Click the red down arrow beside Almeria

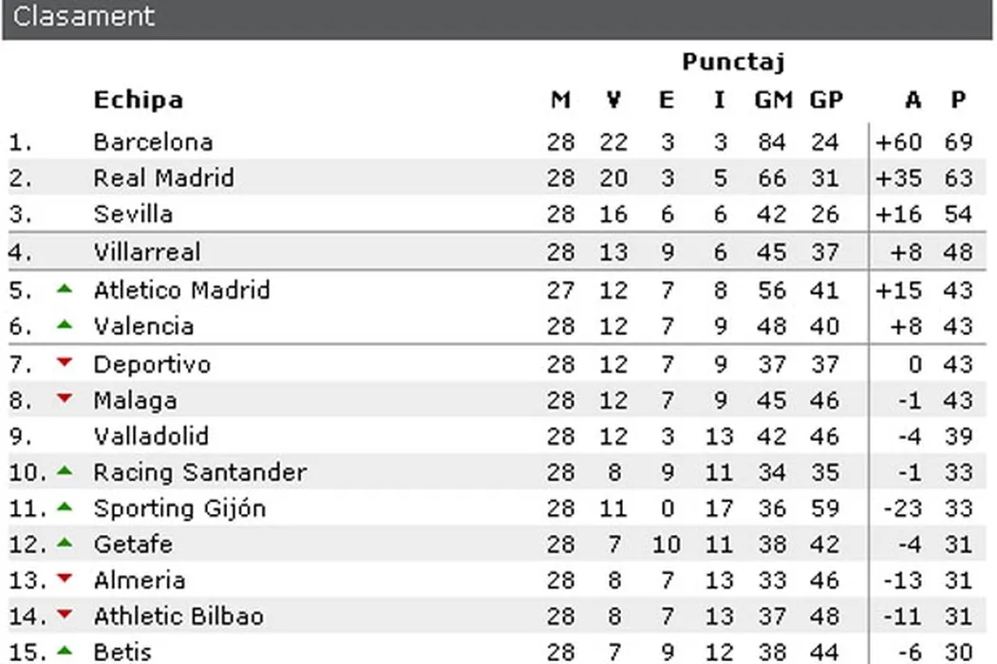[x=65, y=579]
